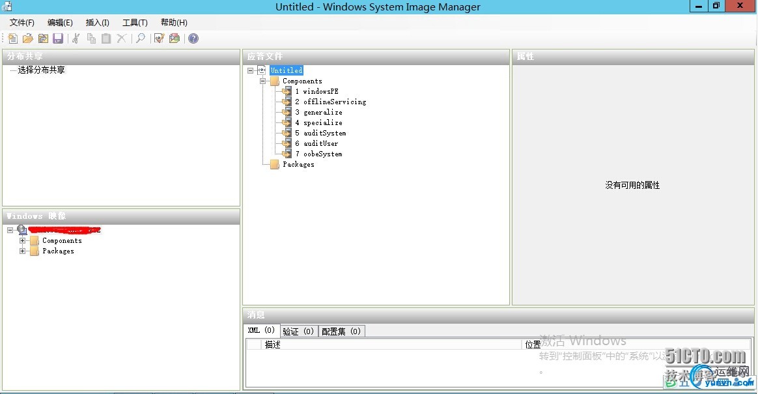
Task: Click the Paste clipboard icon
Action: (x=106, y=38)
